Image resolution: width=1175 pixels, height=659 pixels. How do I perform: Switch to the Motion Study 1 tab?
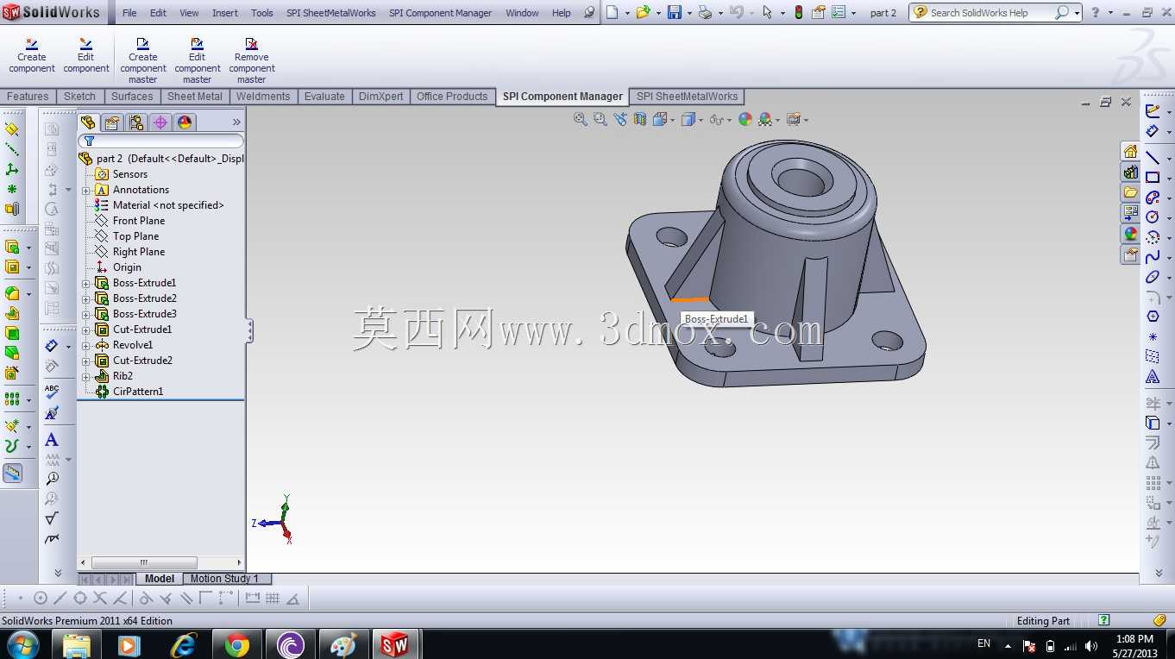(224, 579)
